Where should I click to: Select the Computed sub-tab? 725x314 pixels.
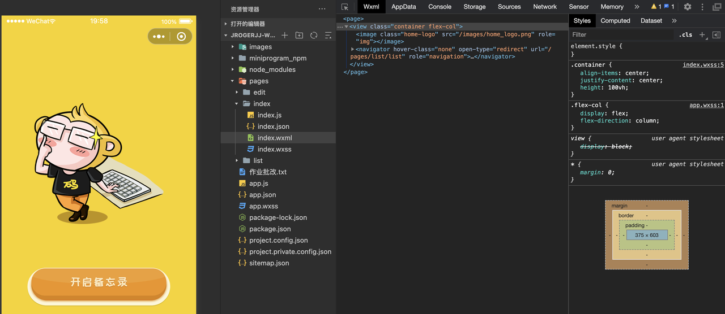pyautogui.click(x=616, y=20)
